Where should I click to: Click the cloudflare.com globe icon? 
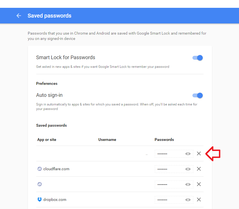coord(40,169)
